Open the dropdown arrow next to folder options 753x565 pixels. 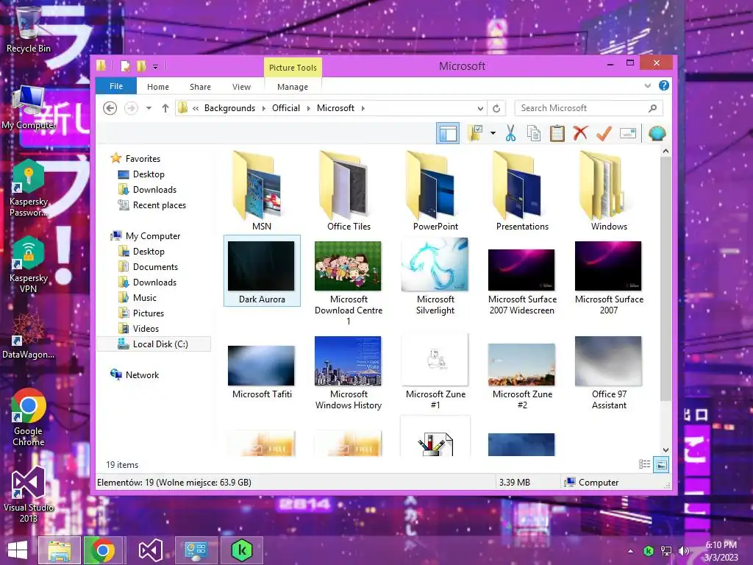pos(493,133)
